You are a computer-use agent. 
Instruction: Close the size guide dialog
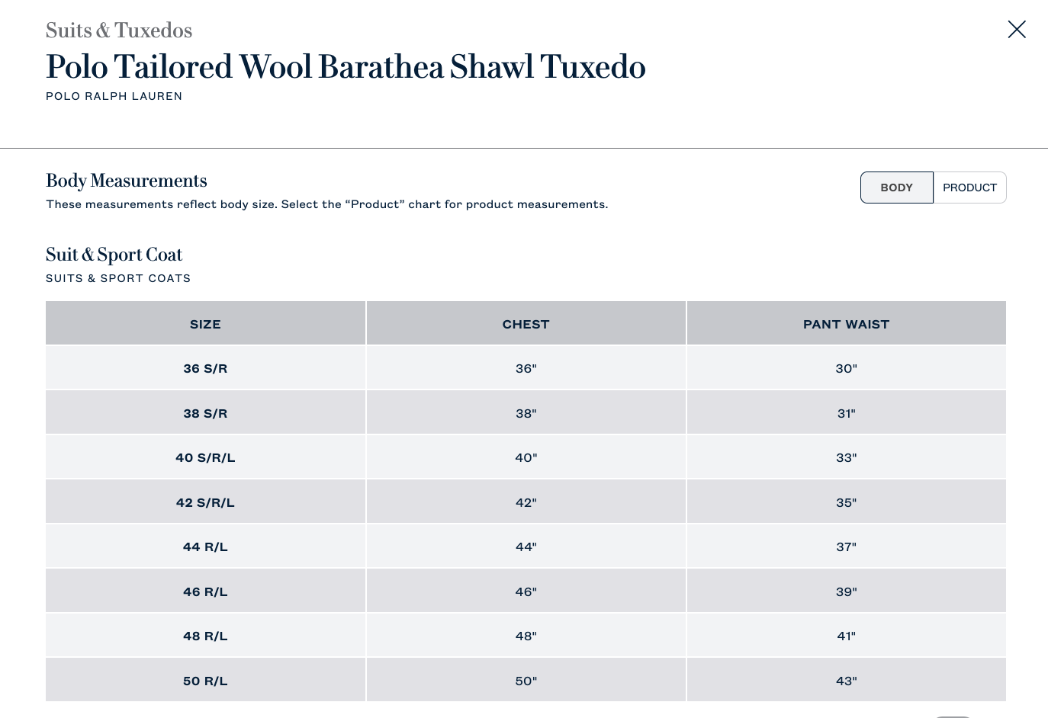[1017, 30]
